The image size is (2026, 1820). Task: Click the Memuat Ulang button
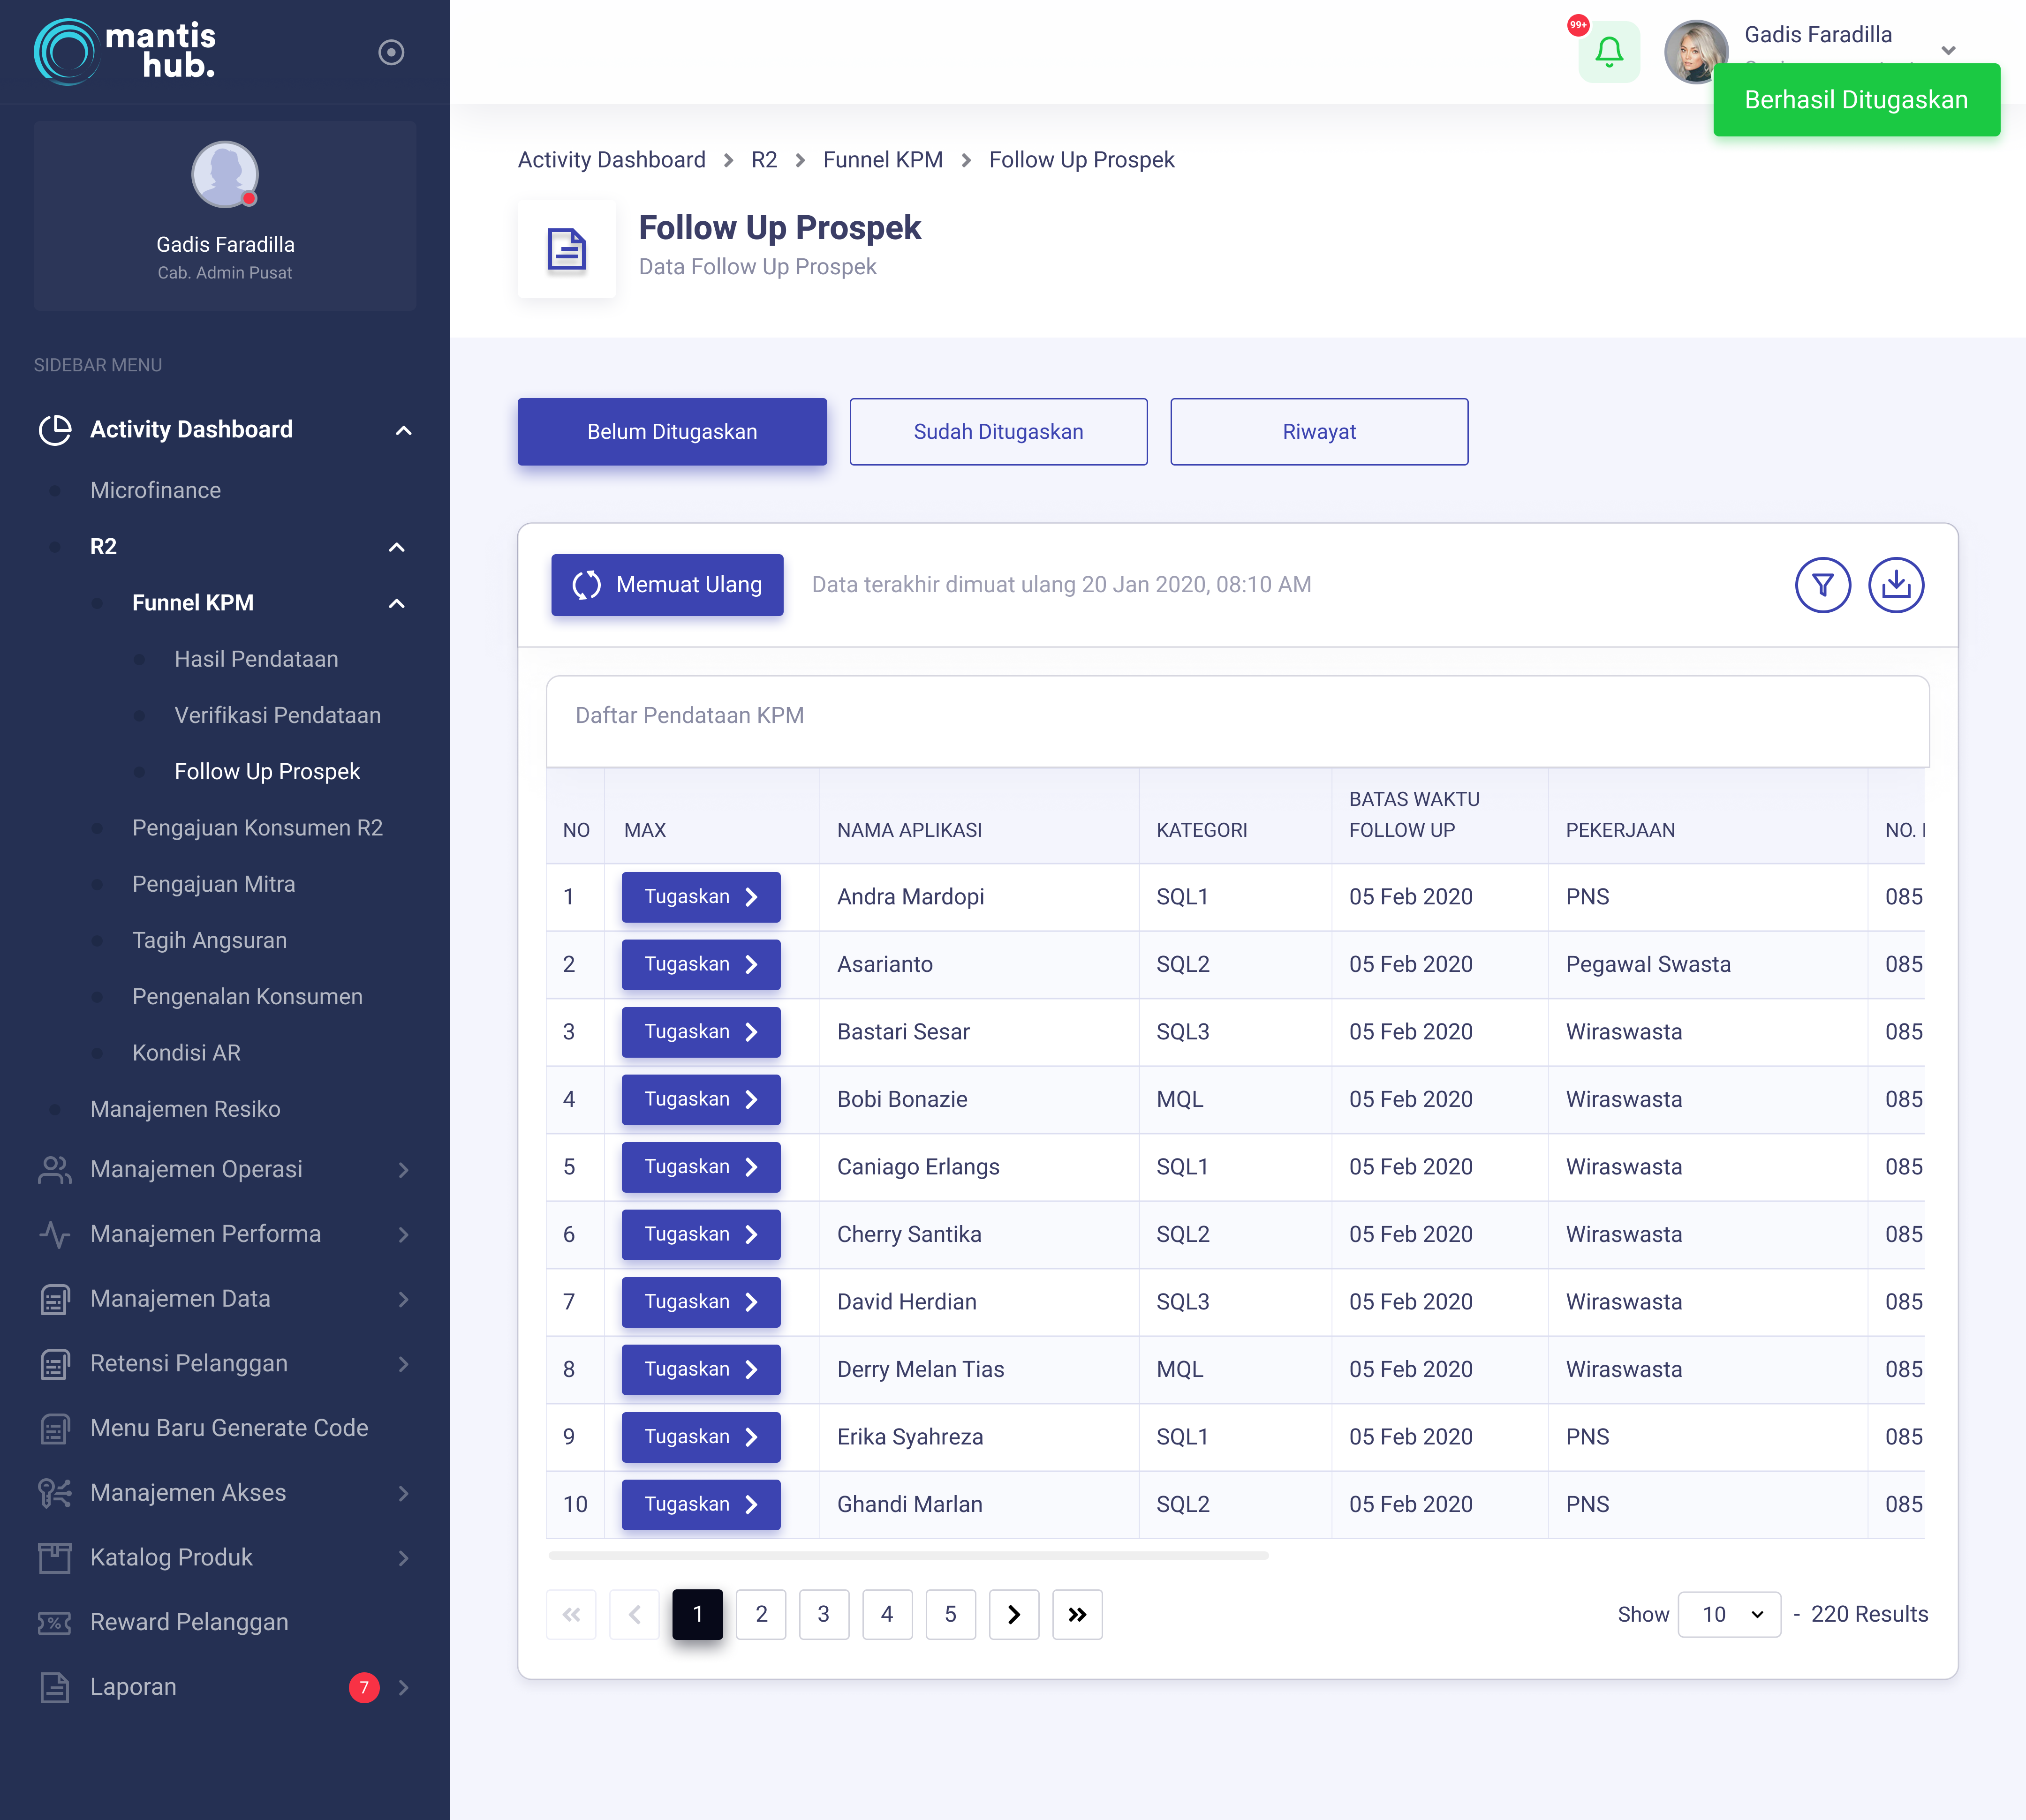coord(666,585)
